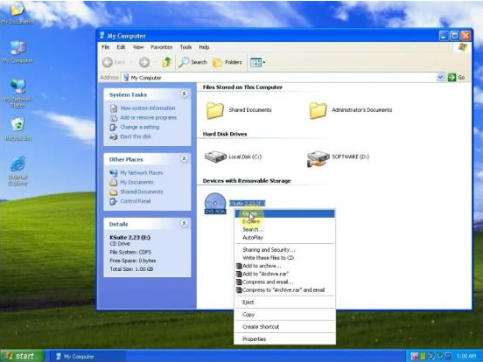The image size is (483, 362).
Task: Click Eject this disk link
Action: coord(136,136)
